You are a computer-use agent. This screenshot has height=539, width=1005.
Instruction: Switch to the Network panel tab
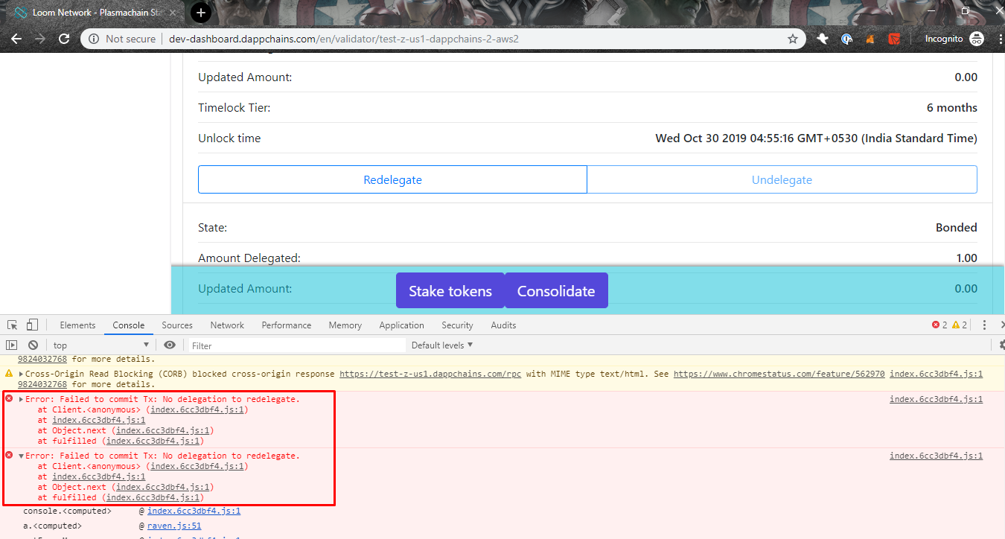pos(226,325)
